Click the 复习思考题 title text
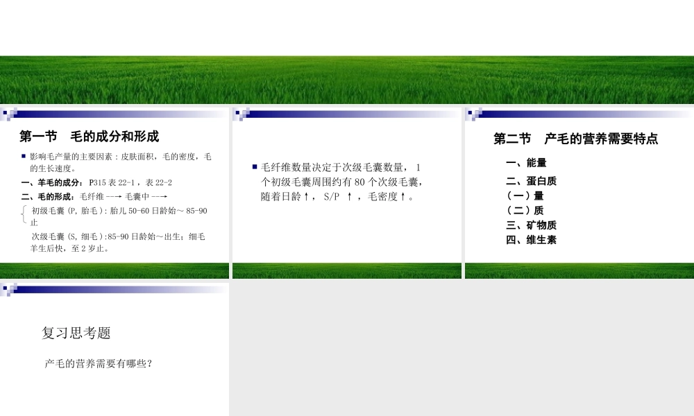This screenshot has height=416, width=694. 76,333
